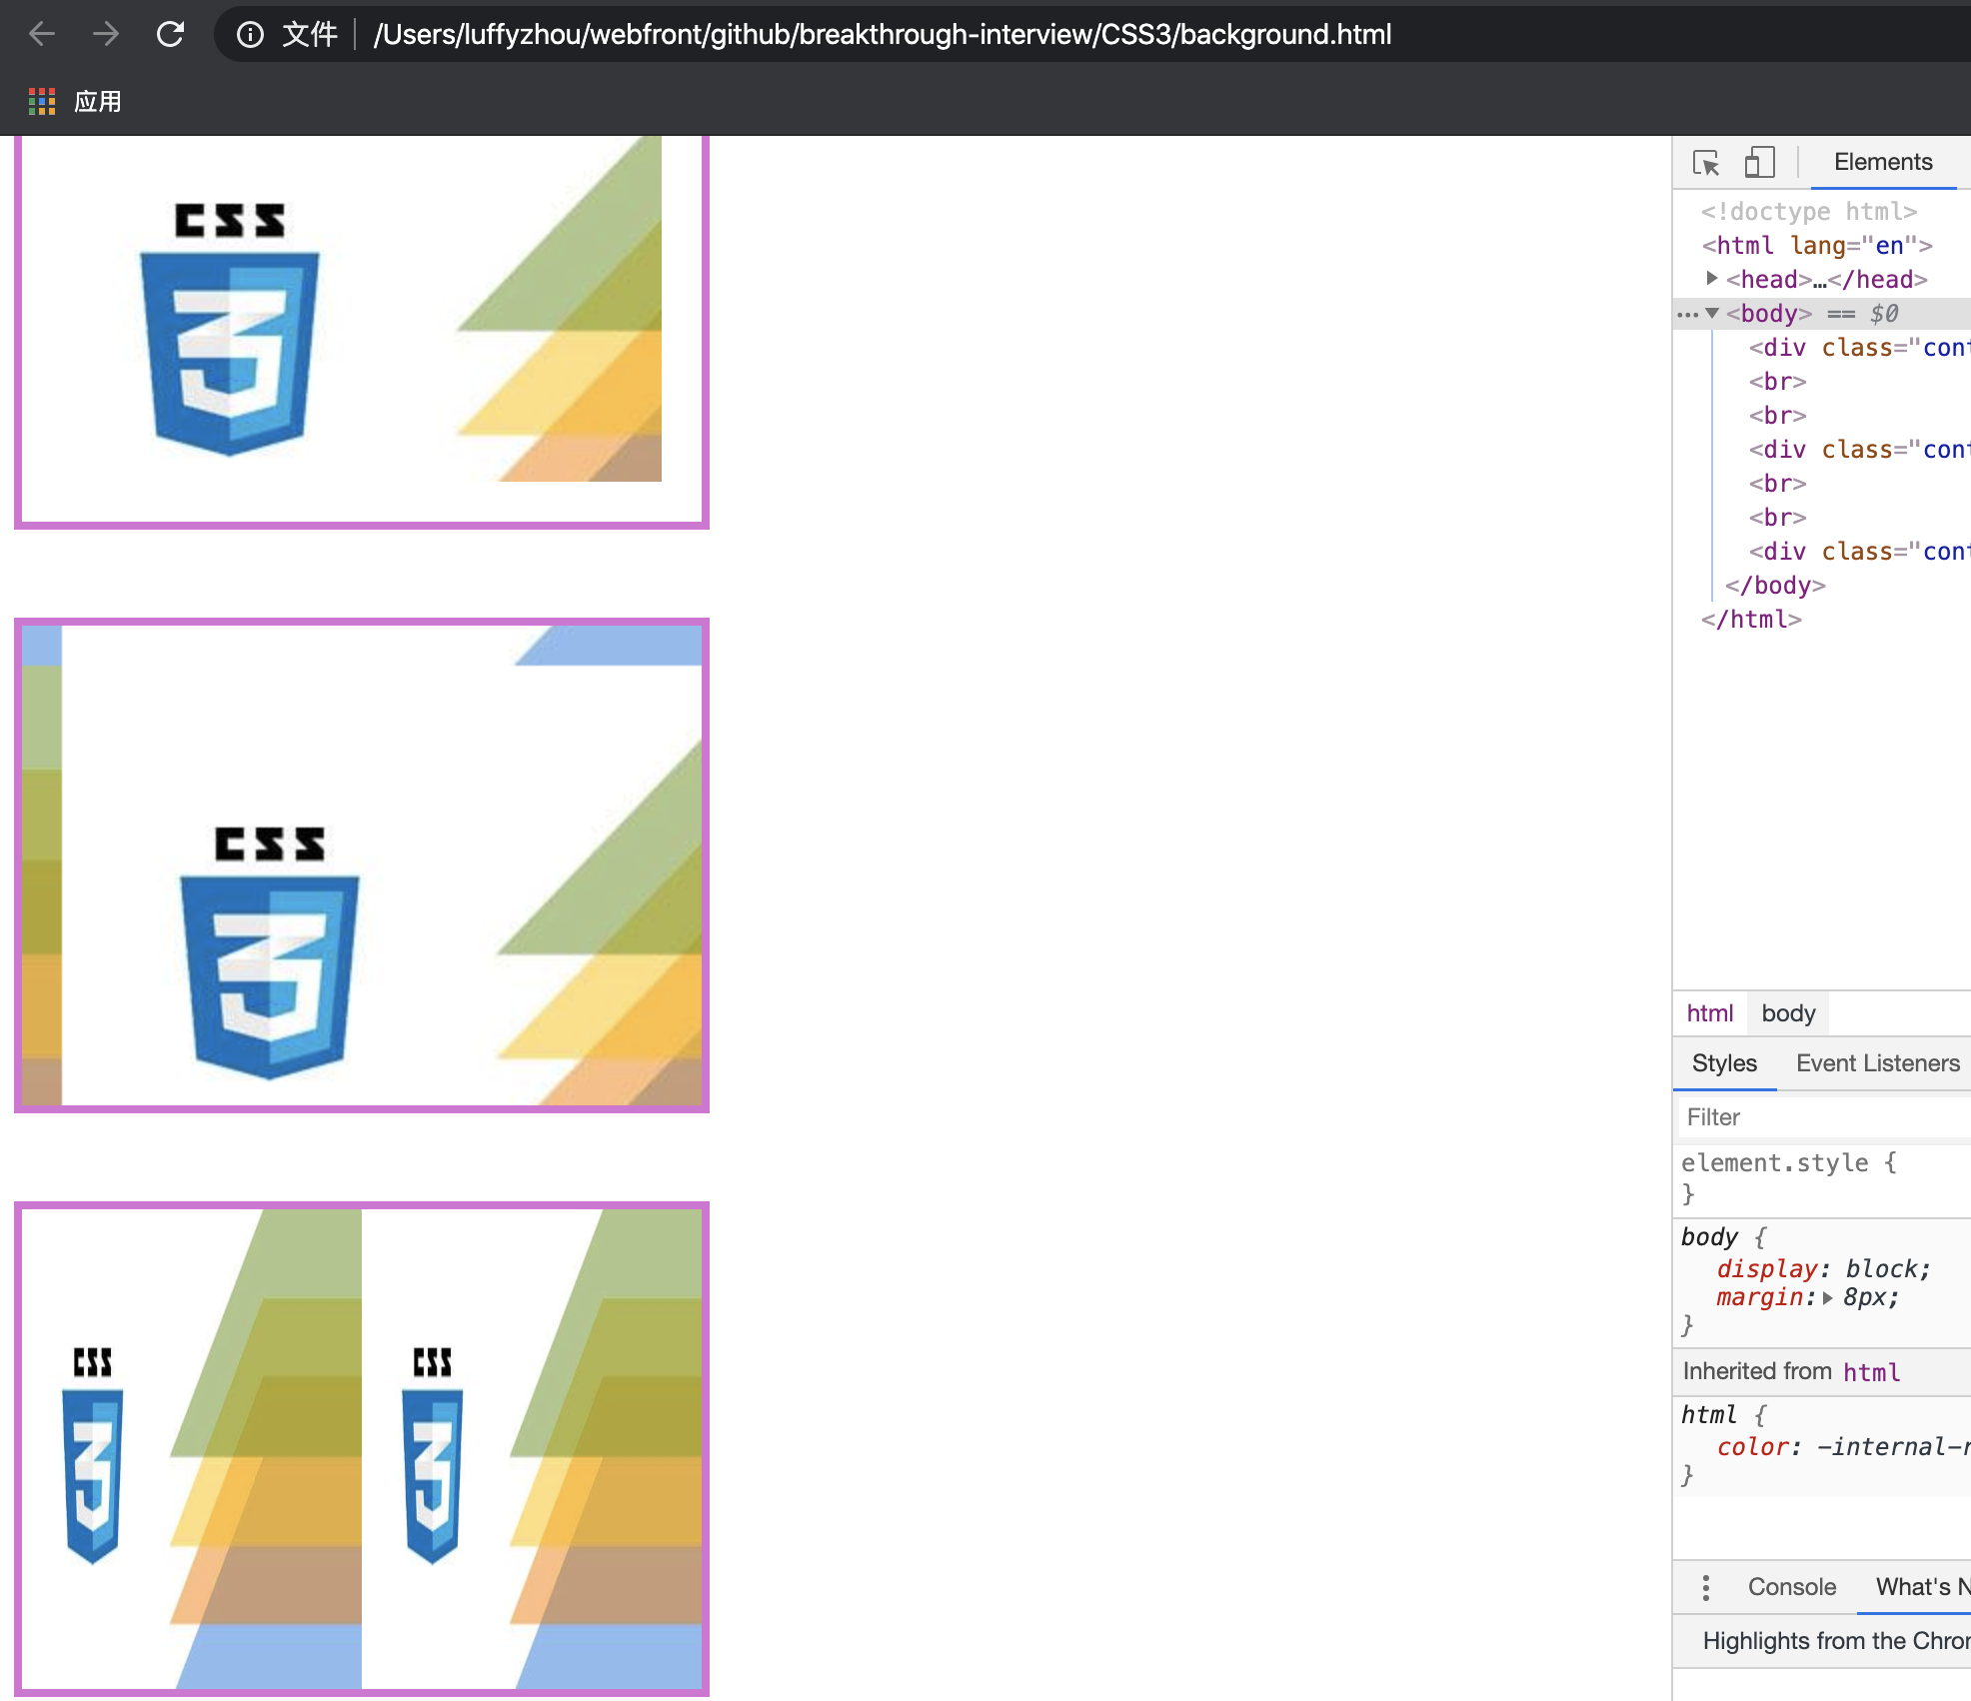Click Highlights from the Chrome text
Screen dimensions: 1971x1701
pyautogui.click(x=1837, y=1641)
